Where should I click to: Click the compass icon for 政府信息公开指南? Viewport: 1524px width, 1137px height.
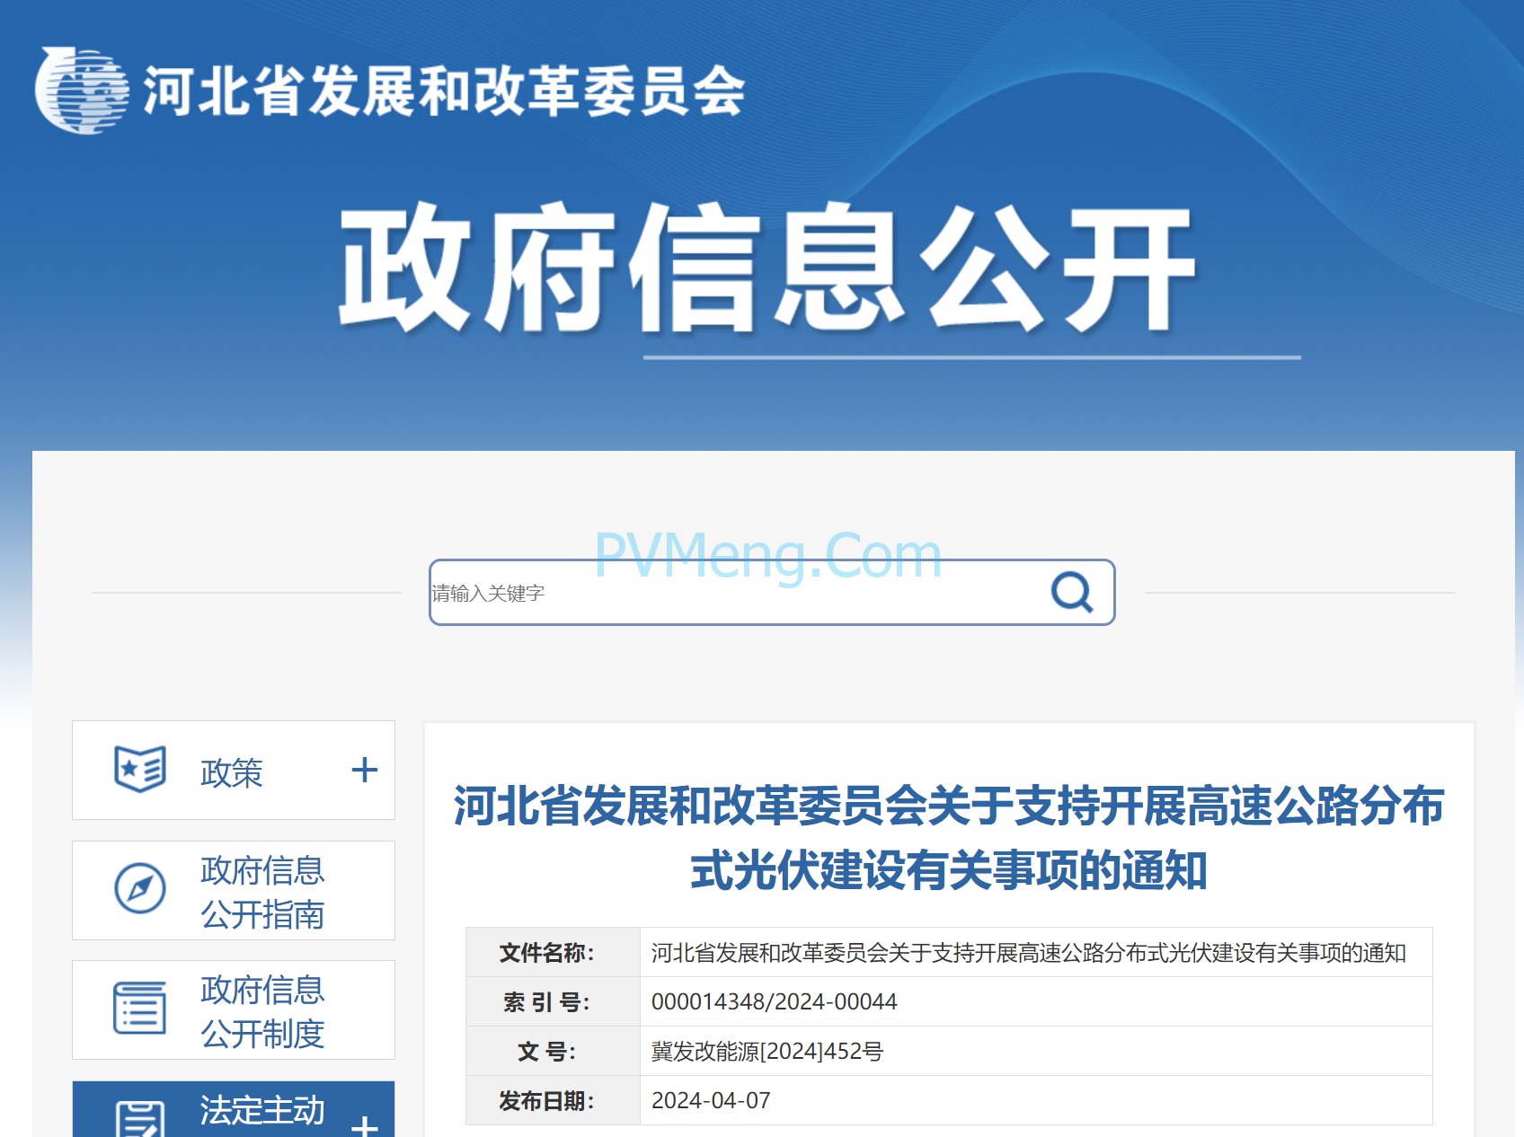[x=140, y=888]
